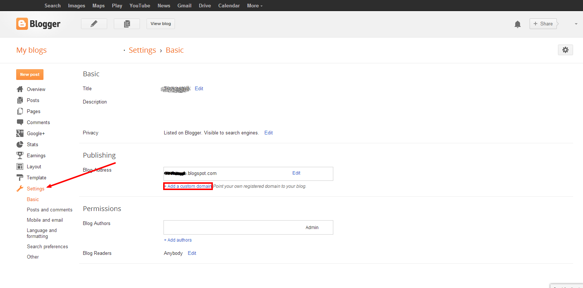583x288 pixels.
Task: Edit the Privacy setting
Action: pos(268,133)
